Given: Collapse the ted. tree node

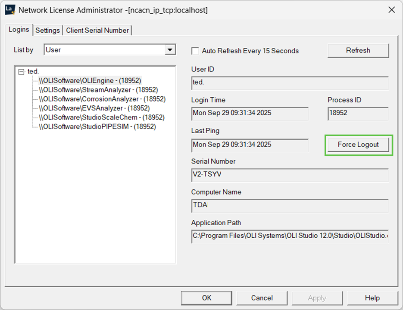Looking at the screenshot, I should (x=21, y=71).
